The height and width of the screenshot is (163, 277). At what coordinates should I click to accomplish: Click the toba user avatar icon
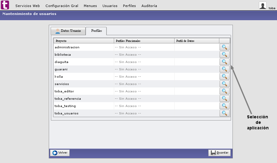tap(263, 5)
